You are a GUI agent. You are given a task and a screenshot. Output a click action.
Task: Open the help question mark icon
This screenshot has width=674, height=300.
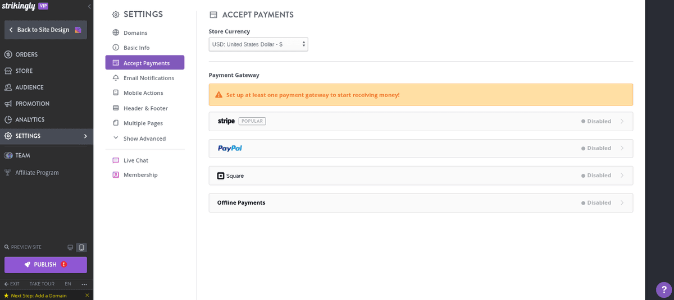click(664, 290)
